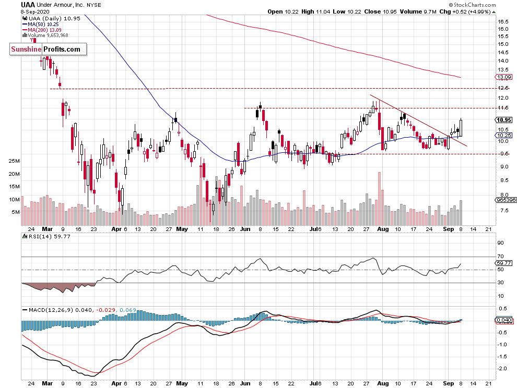Viewport: 517px width, 388px height.
Task: Click the Volume 9.7M value in header
Action: (418, 11)
